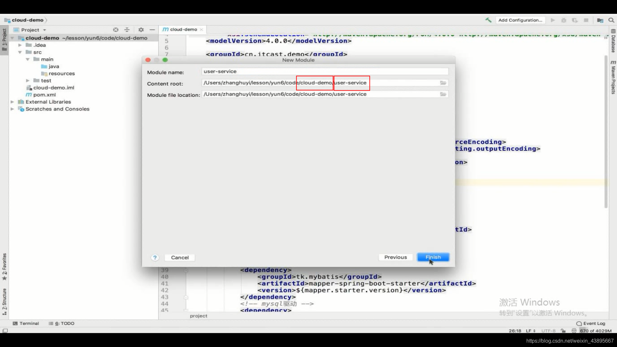617x347 pixels.
Task: Select the resources folder
Action: click(58, 73)
